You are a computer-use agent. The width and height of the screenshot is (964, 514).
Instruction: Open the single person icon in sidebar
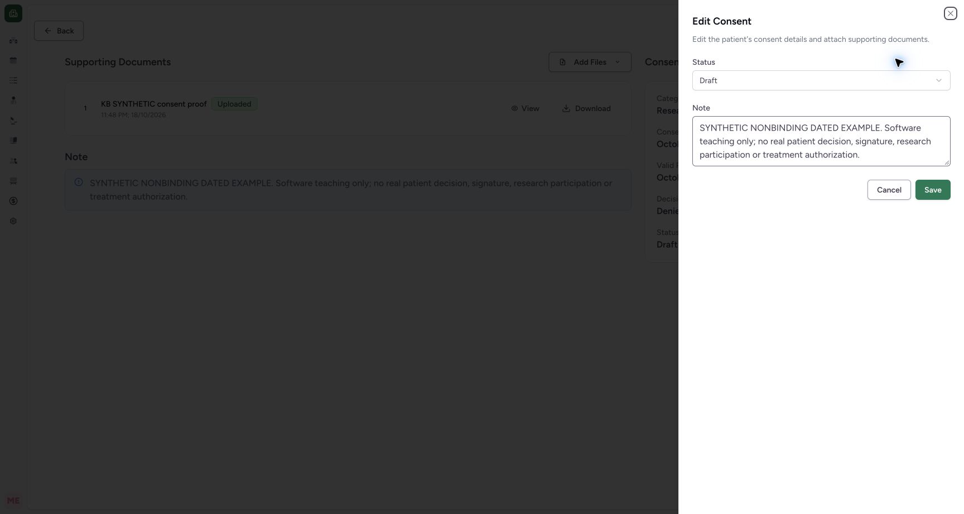(13, 100)
